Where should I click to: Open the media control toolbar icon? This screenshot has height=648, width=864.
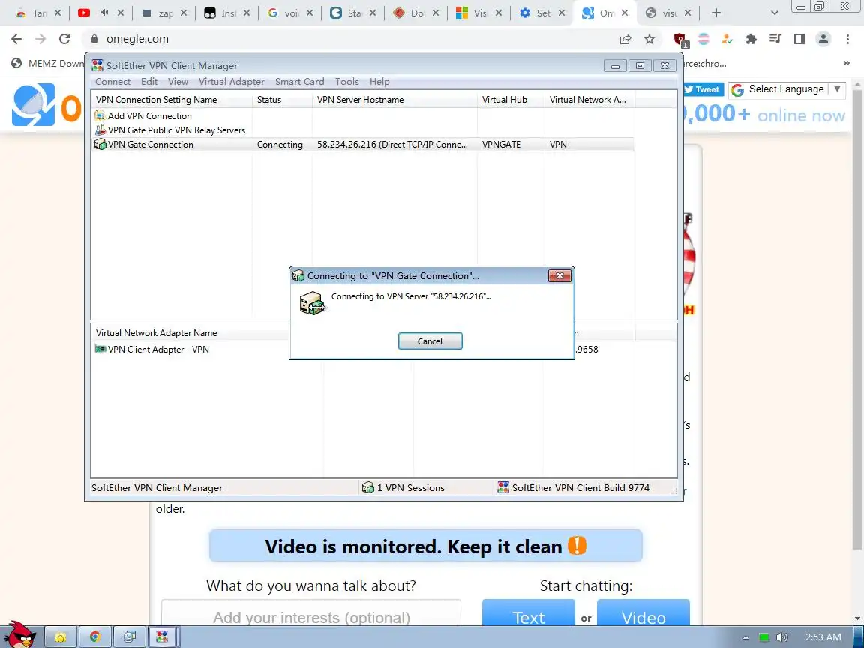coord(775,38)
